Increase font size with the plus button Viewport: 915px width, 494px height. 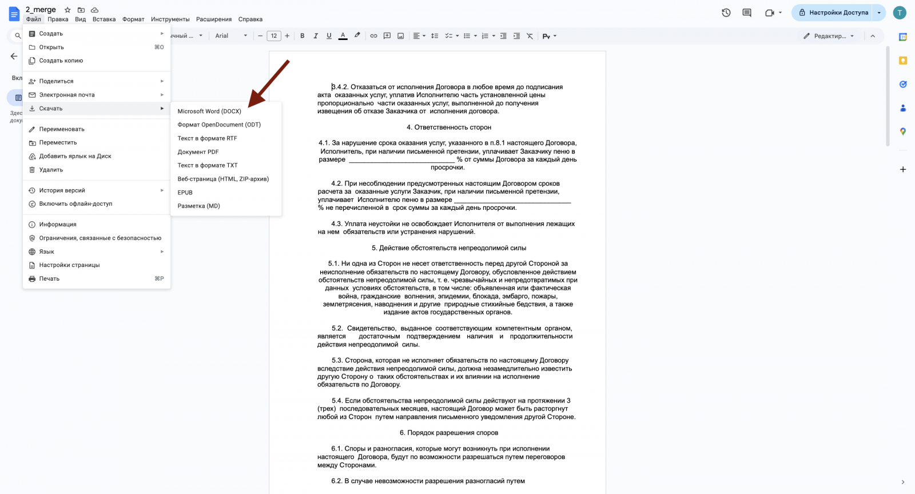click(x=287, y=36)
